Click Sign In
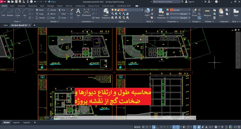The width and height of the screenshot is (241, 129). [190, 2]
